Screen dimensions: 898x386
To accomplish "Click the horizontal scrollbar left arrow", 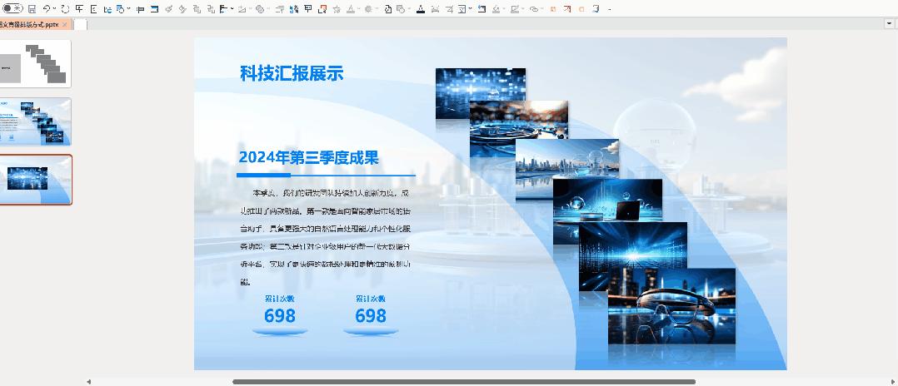I will pyautogui.click(x=89, y=382).
